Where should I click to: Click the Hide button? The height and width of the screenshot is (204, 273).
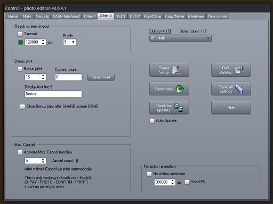(231, 108)
